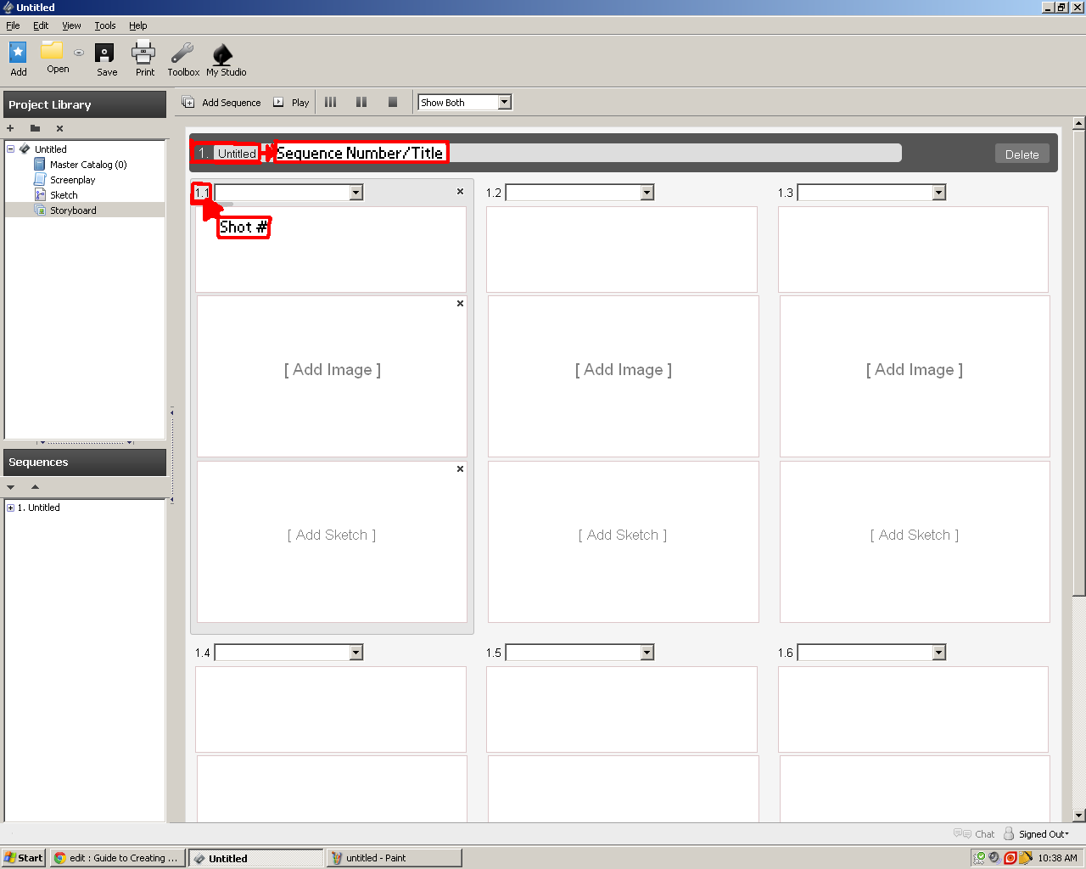Click description box of shot 1.4
1086x869 pixels.
pos(331,709)
